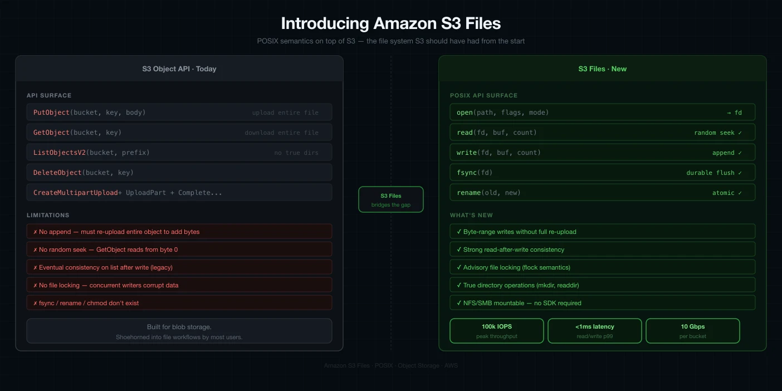Screen dimensions: 782x391
Task: Click the read(fd, buf, count) row
Action: point(603,133)
